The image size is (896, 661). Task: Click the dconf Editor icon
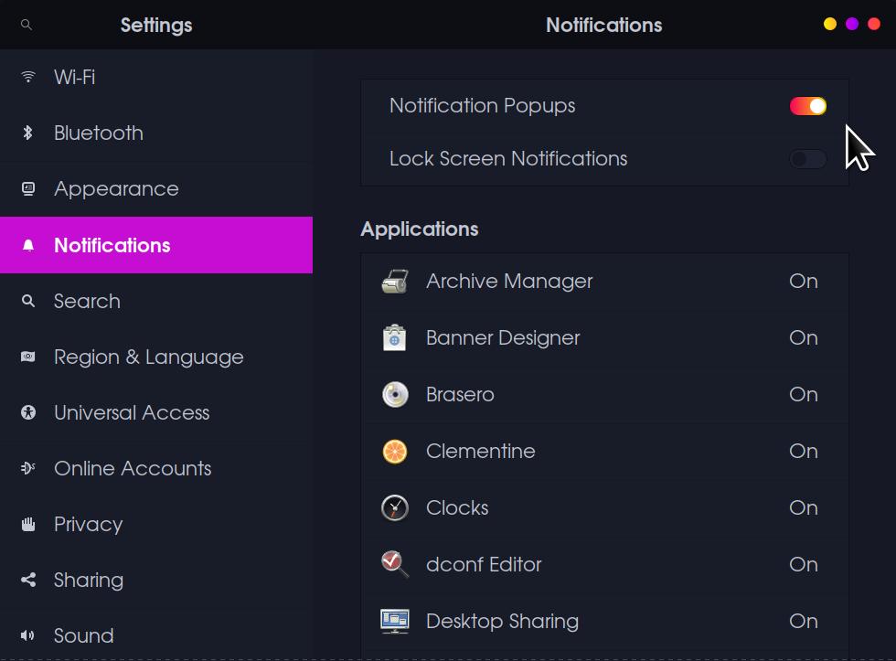[x=395, y=565]
